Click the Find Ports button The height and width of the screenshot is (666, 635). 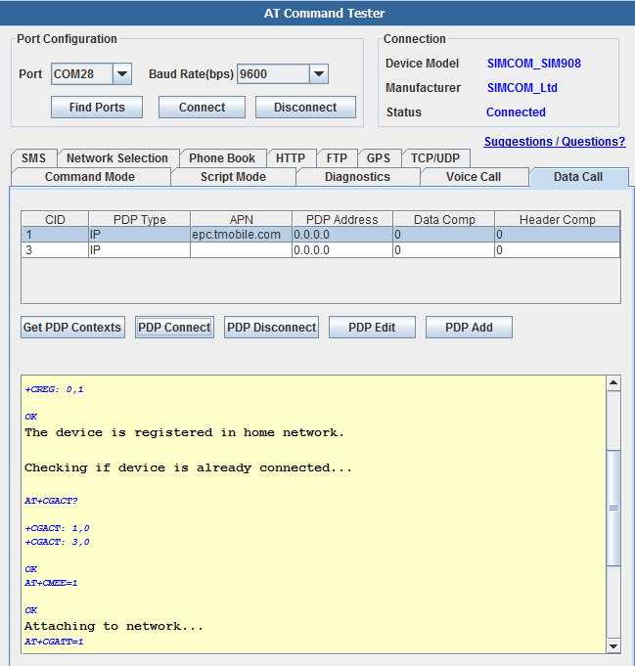tap(97, 107)
